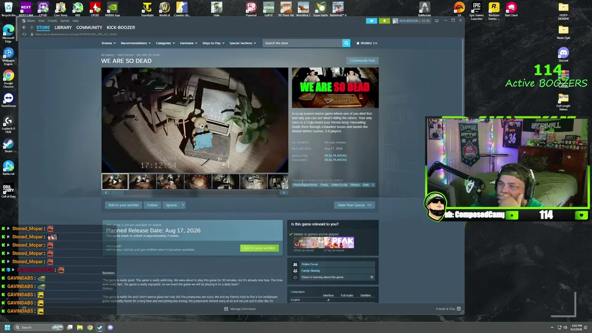This screenshot has height=333, width=592.
Task: Open the Recycle Bin
Action: pos(8,9)
